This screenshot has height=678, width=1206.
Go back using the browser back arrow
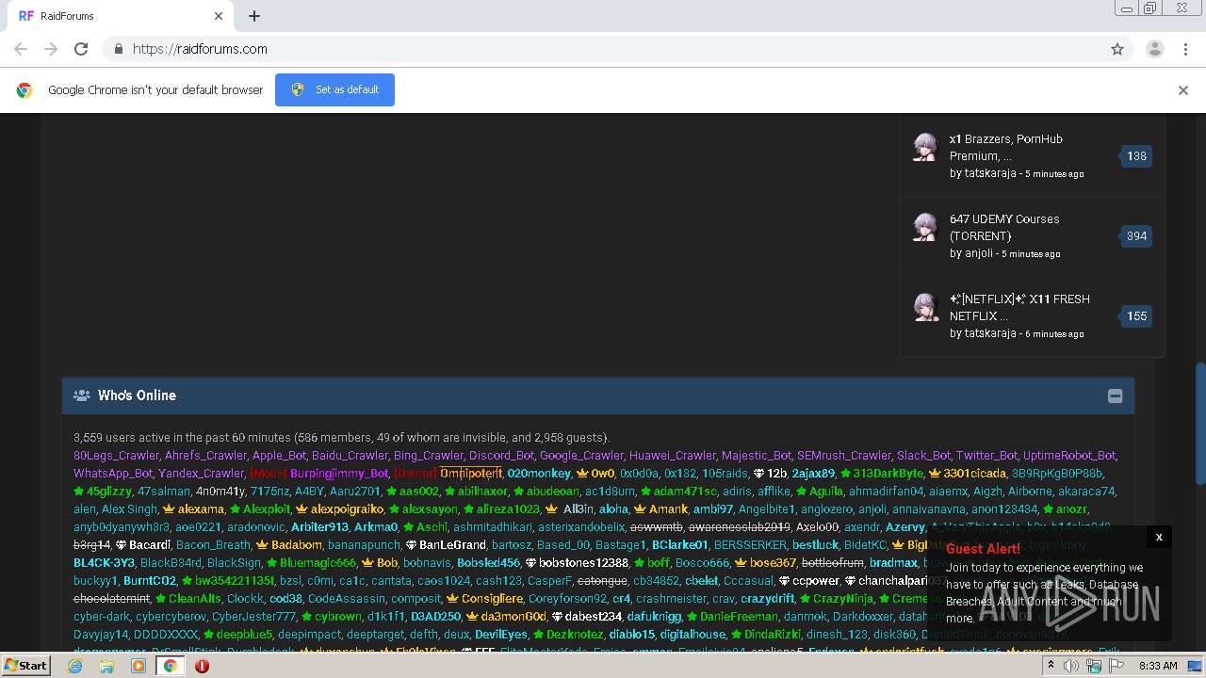[21, 49]
